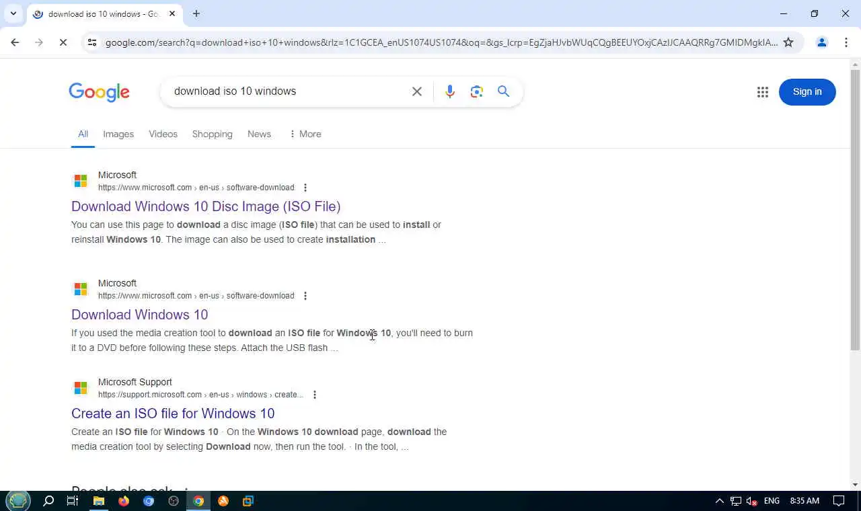
Task: Go back to the previous page
Action: 15,42
